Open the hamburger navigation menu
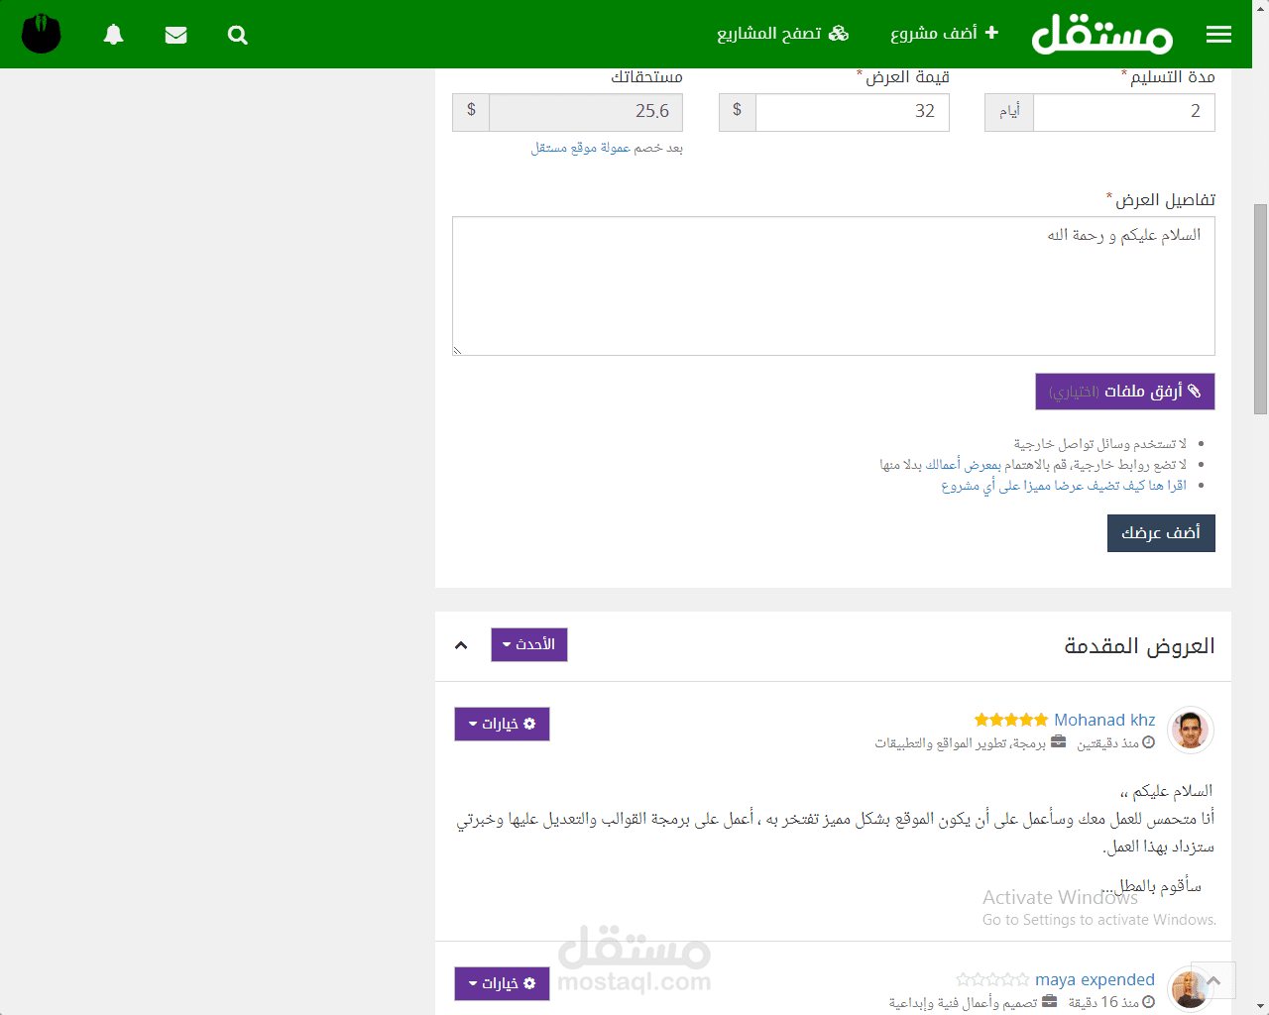 pos(1218,33)
